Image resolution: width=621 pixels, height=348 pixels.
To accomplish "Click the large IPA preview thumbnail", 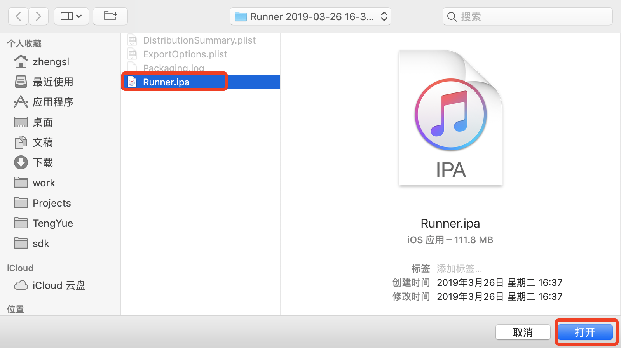I will (x=451, y=118).
